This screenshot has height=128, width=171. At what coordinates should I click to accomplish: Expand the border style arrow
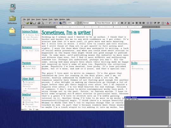[165, 23]
